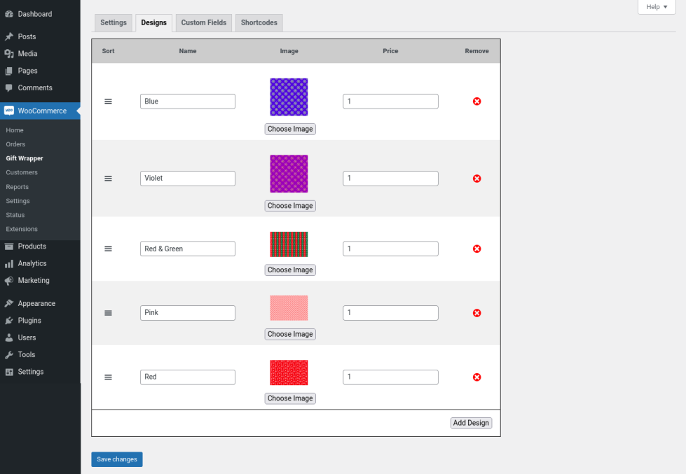This screenshot has width=686, height=474.
Task: Open the Products menu section
Action: [x=32, y=246]
